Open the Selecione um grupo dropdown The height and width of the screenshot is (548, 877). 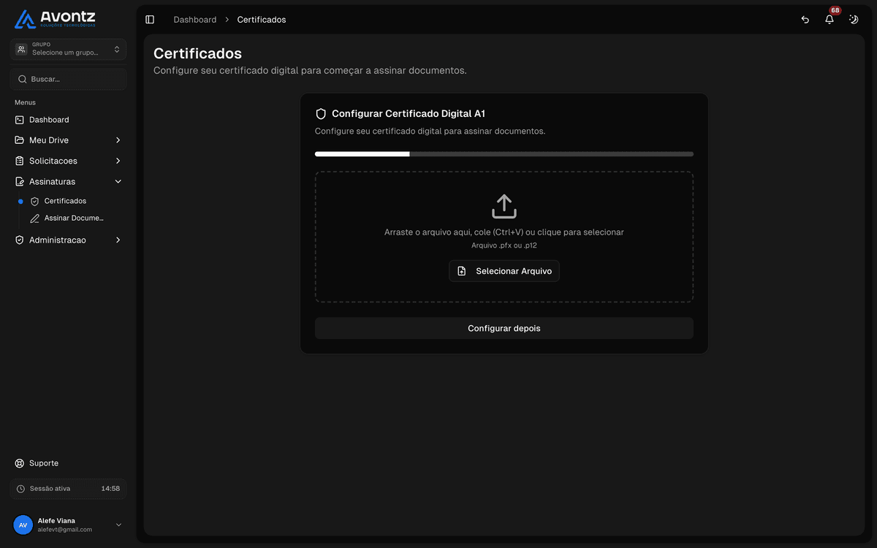coord(67,48)
